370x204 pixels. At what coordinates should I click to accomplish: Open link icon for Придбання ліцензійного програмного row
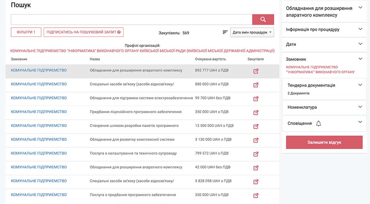(x=256, y=113)
